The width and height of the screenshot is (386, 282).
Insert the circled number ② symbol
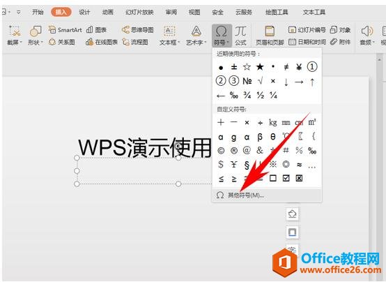pyautogui.click(x=221, y=81)
